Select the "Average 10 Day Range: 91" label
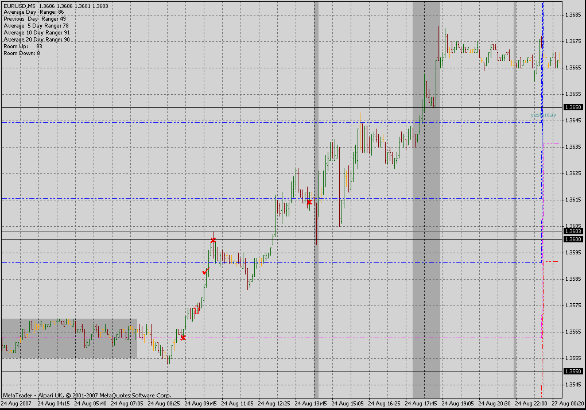The width and height of the screenshot is (586, 410). pyautogui.click(x=37, y=33)
